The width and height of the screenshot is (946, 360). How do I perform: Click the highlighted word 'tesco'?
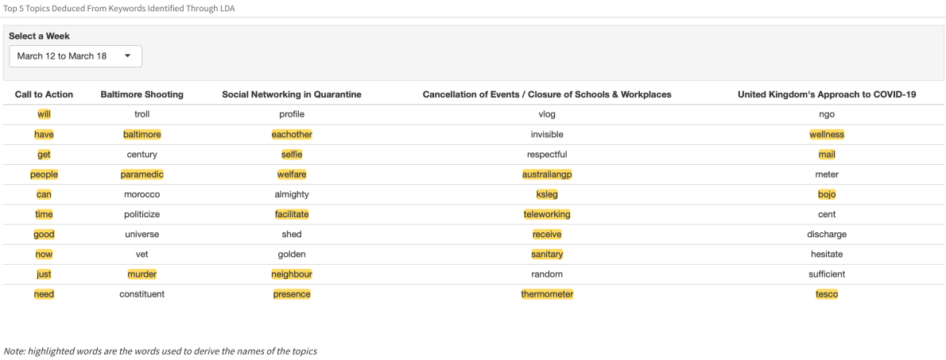827,294
